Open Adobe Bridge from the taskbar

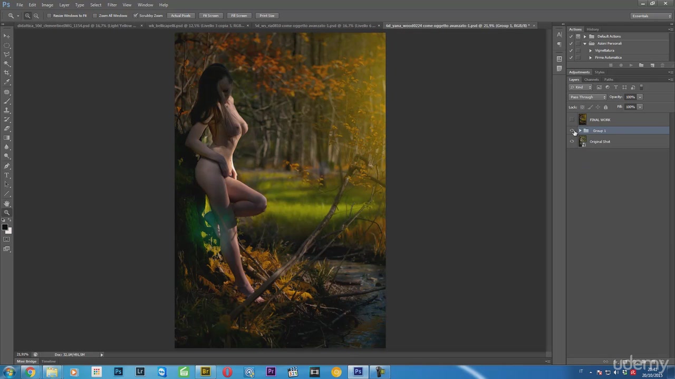(x=205, y=372)
